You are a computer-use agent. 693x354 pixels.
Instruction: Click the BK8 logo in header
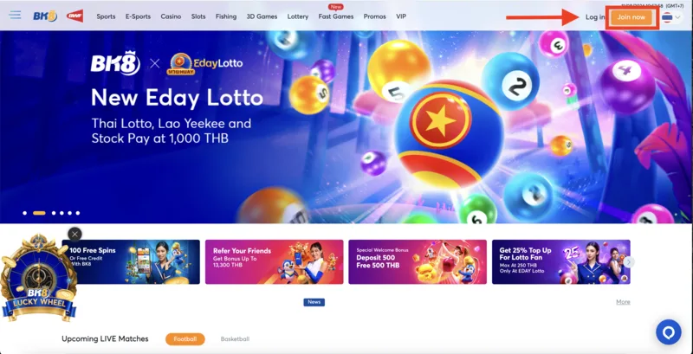[x=45, y=16]
